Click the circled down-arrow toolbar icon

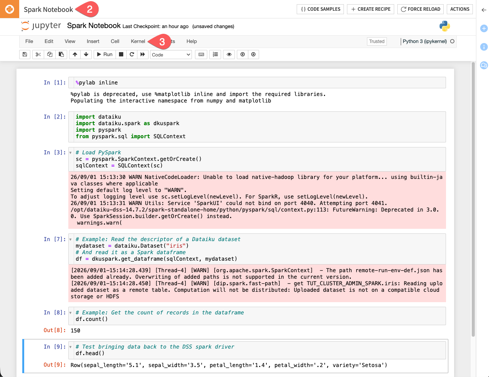click(253, 55)
